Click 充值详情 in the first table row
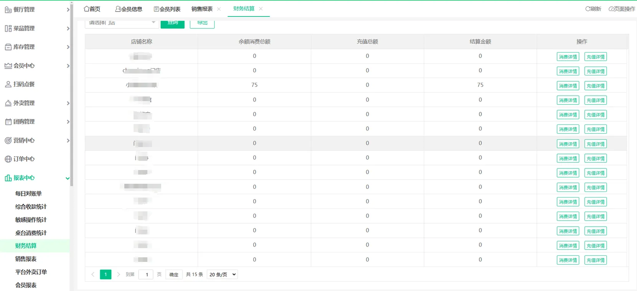This screenshot has height=291, width=637. click(x=596, y=57)
